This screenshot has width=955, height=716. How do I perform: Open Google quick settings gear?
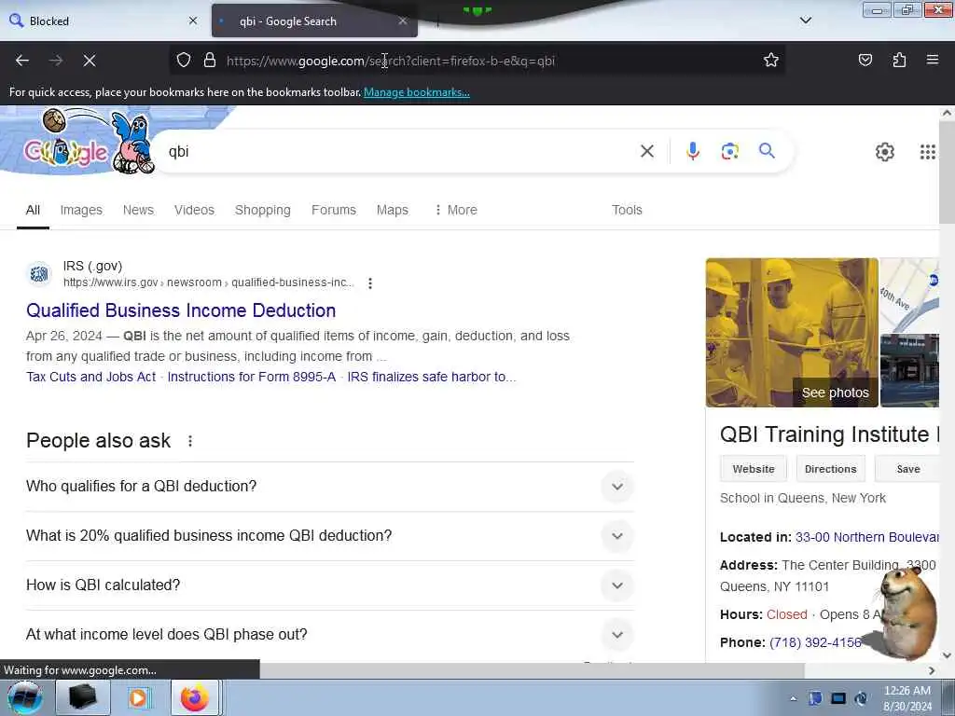(884, 152)
